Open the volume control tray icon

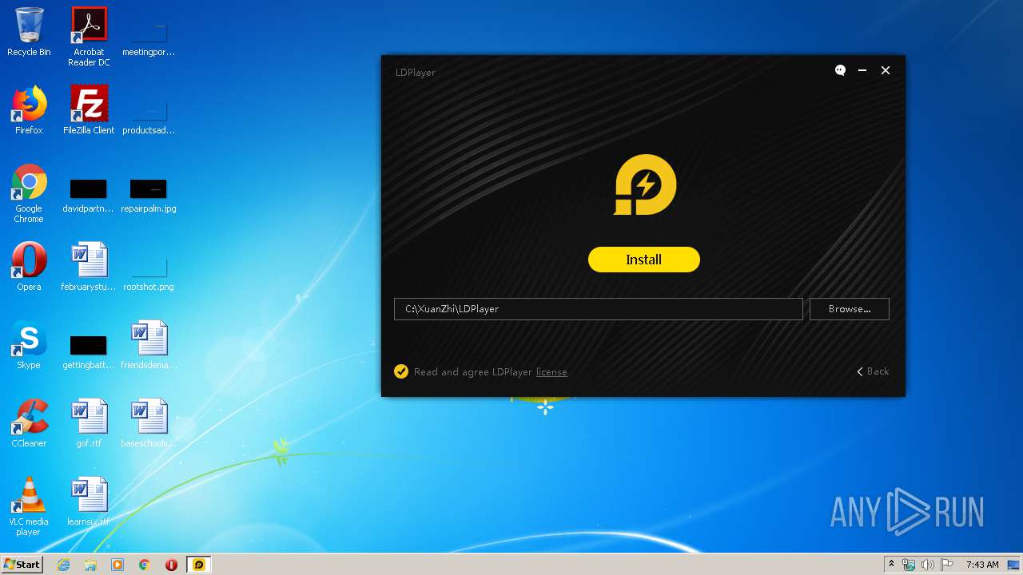[927, 565]
